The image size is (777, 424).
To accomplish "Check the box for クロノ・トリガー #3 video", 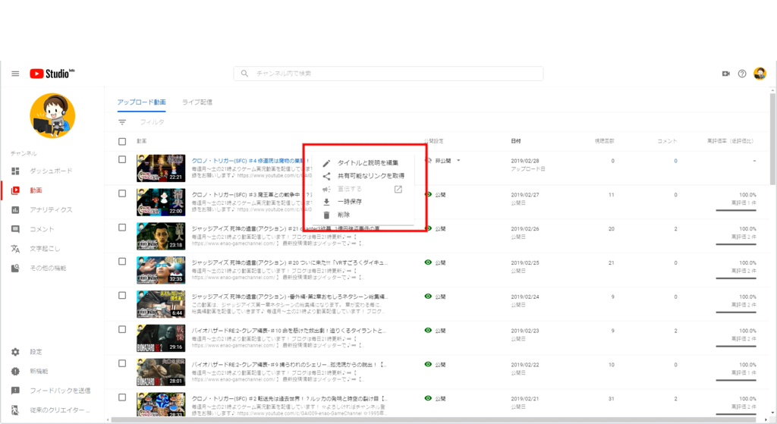I will click(122, 193).
